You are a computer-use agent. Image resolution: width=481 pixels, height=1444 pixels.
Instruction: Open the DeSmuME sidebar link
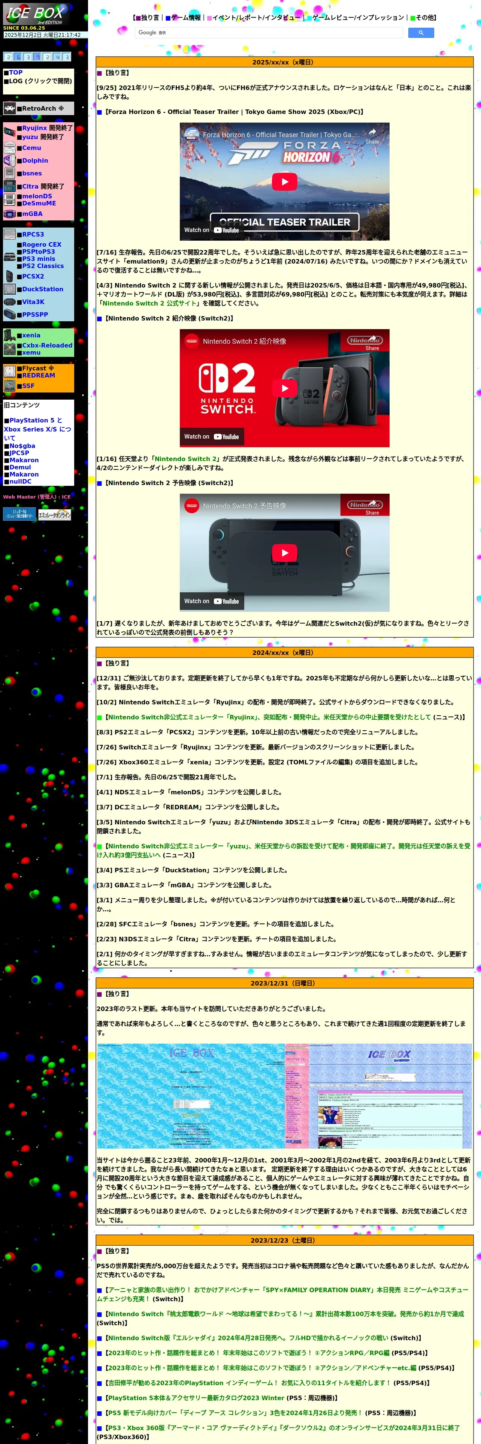pos(39,204)
